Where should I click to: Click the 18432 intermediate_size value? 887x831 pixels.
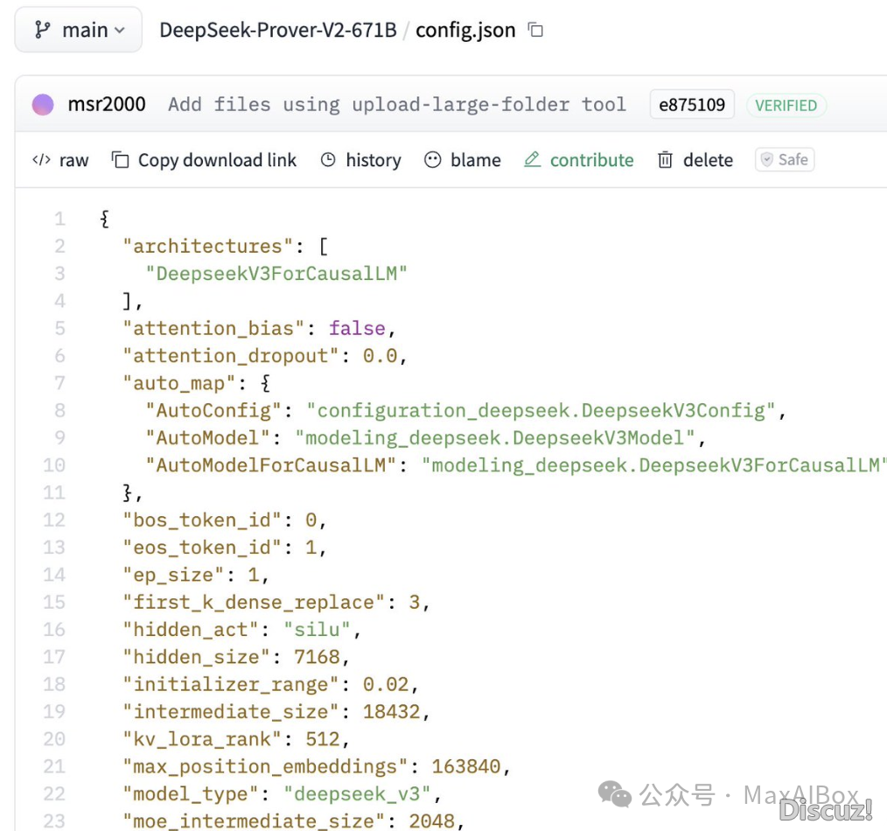click(392, 712)
